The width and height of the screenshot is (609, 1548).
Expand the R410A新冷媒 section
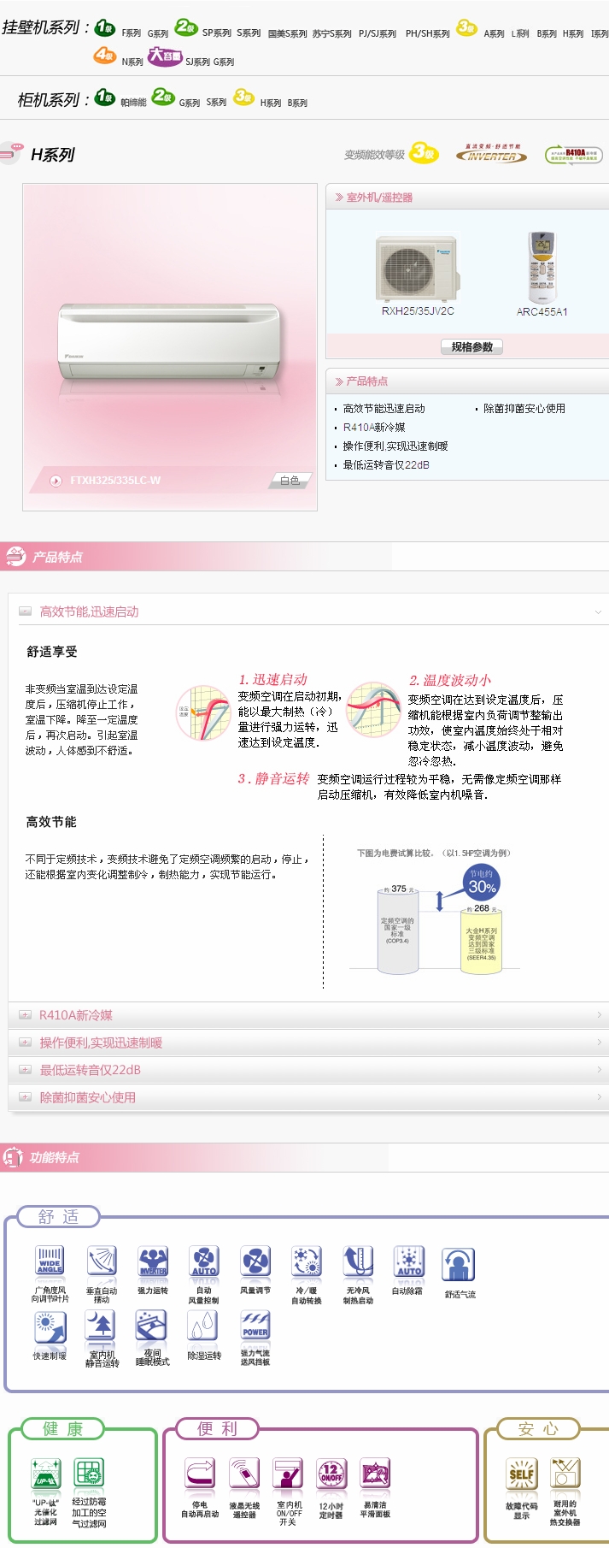76,1015
